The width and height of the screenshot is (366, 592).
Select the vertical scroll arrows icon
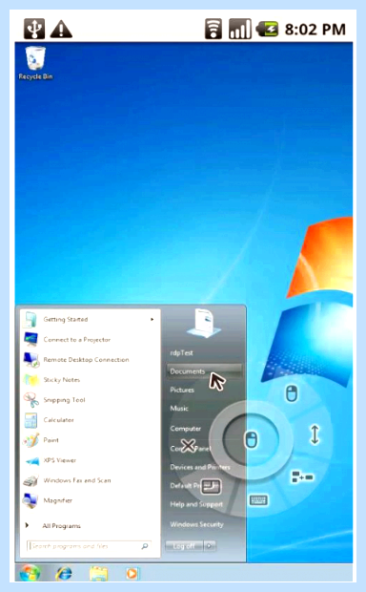(315, 434)
